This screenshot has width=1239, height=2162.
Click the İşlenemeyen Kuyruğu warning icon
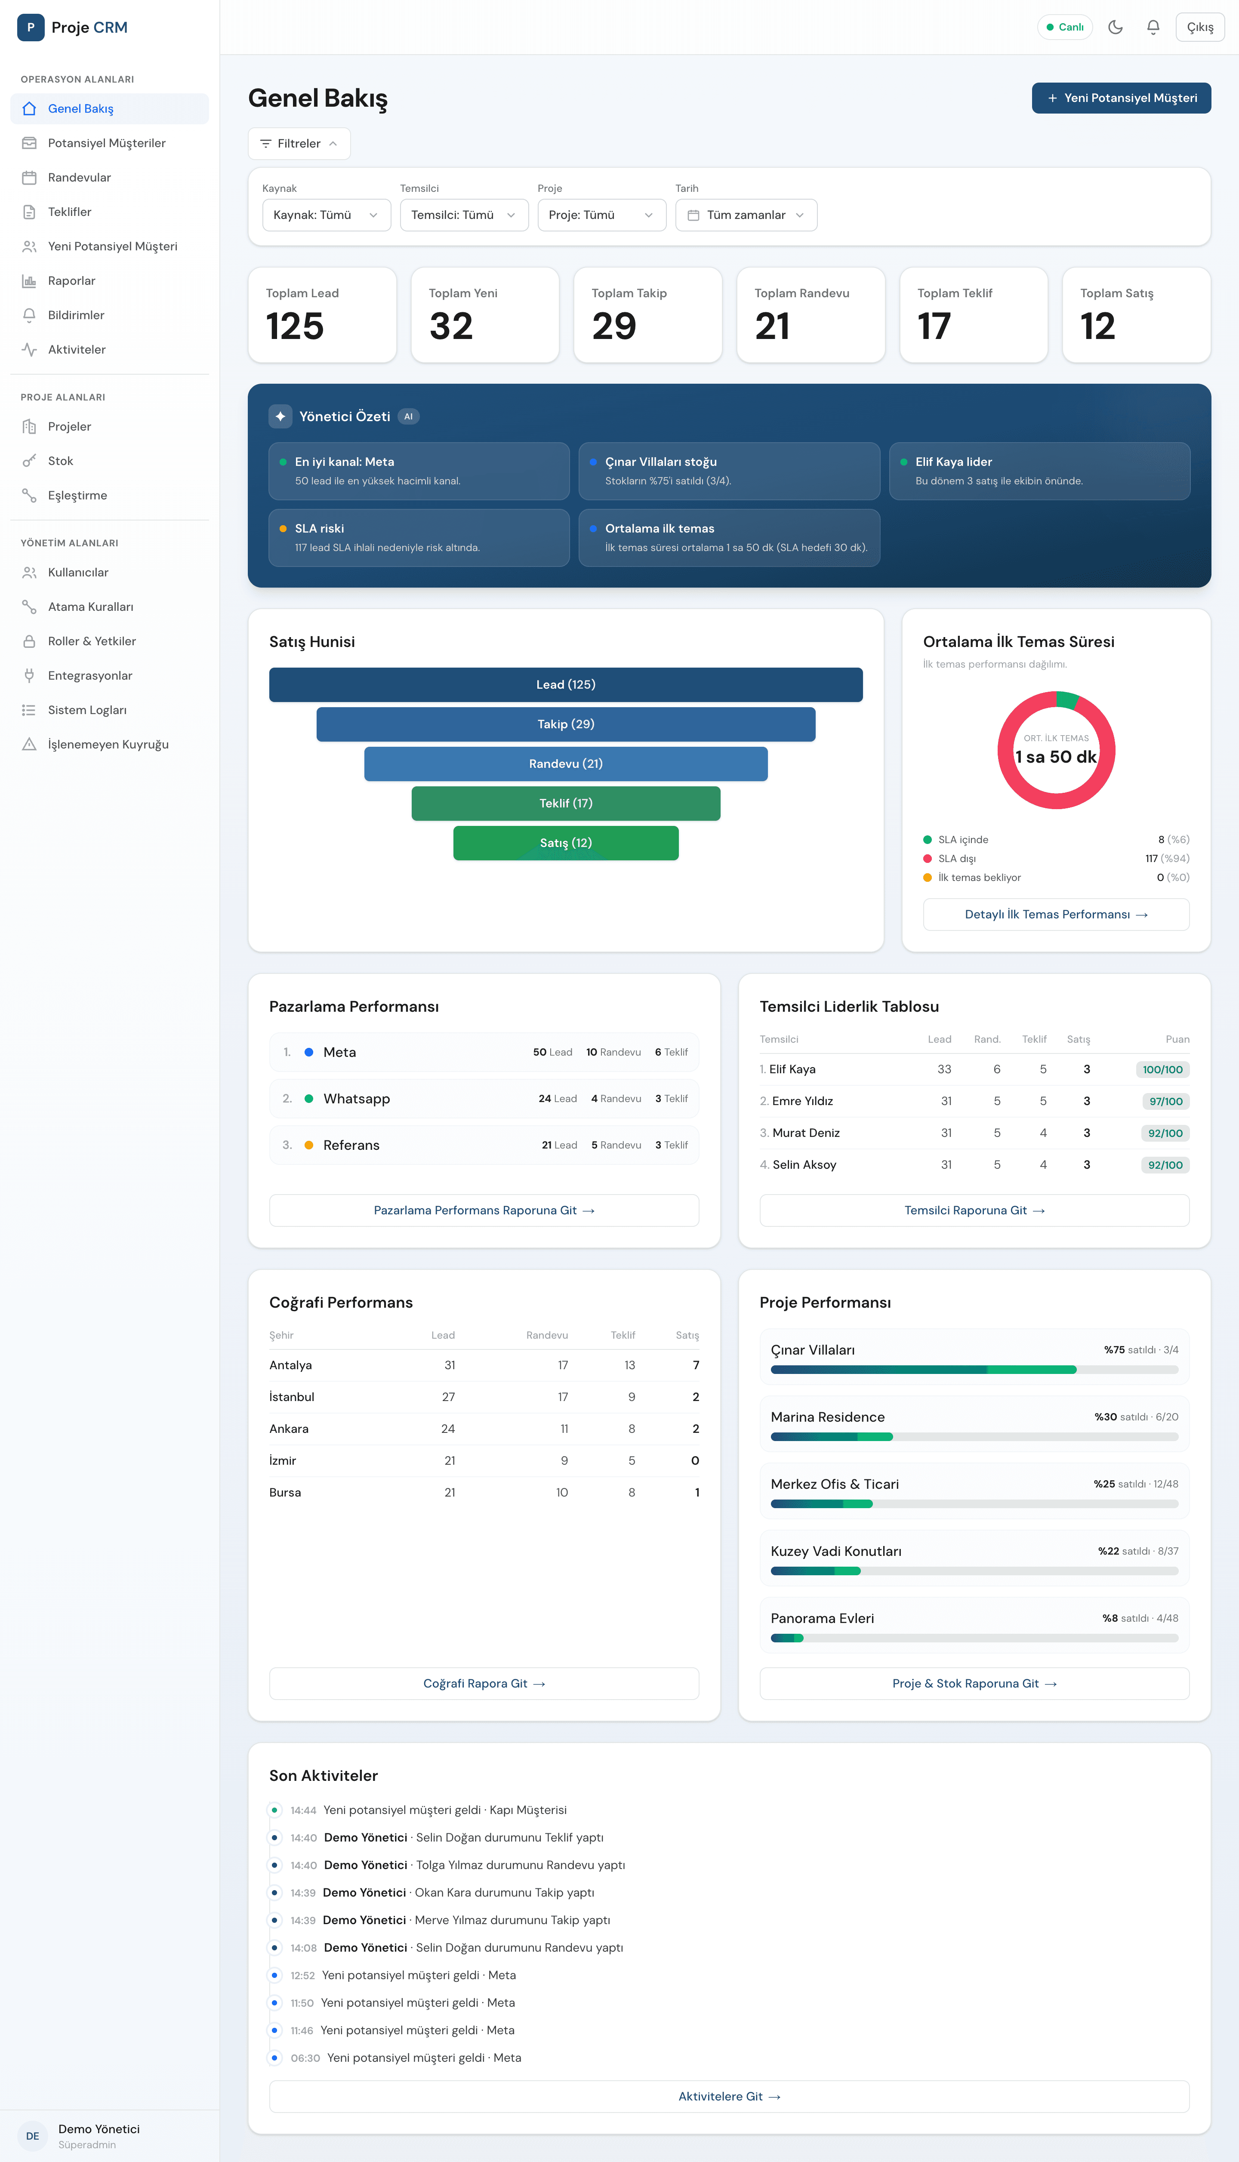pyautogui.click(x=29, y=745)
